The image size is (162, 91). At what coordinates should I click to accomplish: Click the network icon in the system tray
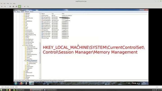pyautogui.click(x=155, y=90)
